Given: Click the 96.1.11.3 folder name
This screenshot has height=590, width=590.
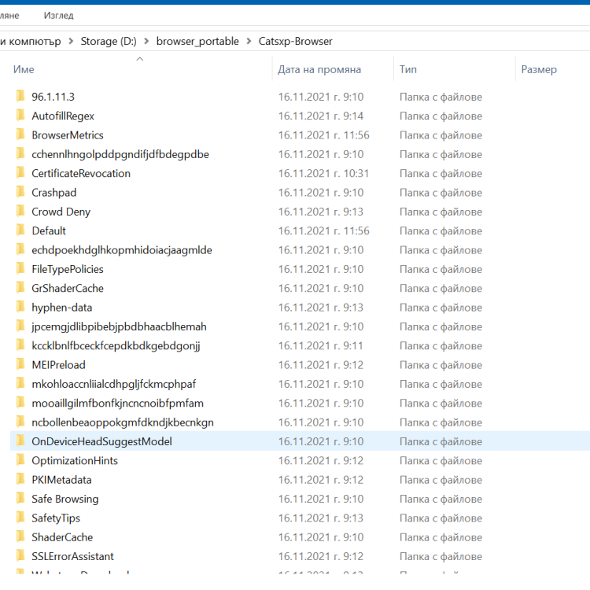Looking at the screenshot, I should pos(53,97).
